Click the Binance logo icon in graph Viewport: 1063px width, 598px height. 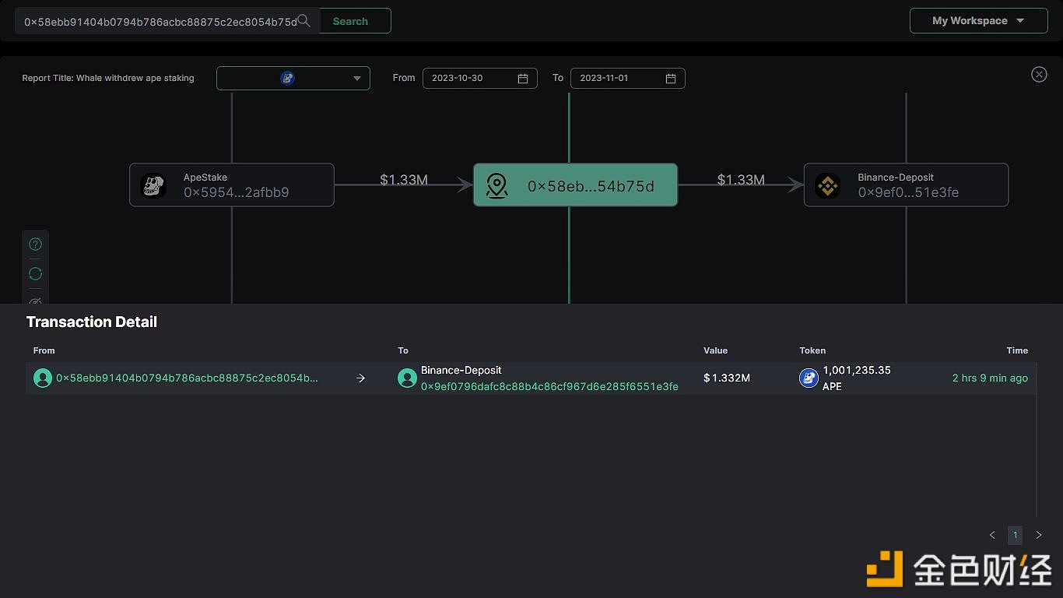pyautogui.click(x=827, y=185)
